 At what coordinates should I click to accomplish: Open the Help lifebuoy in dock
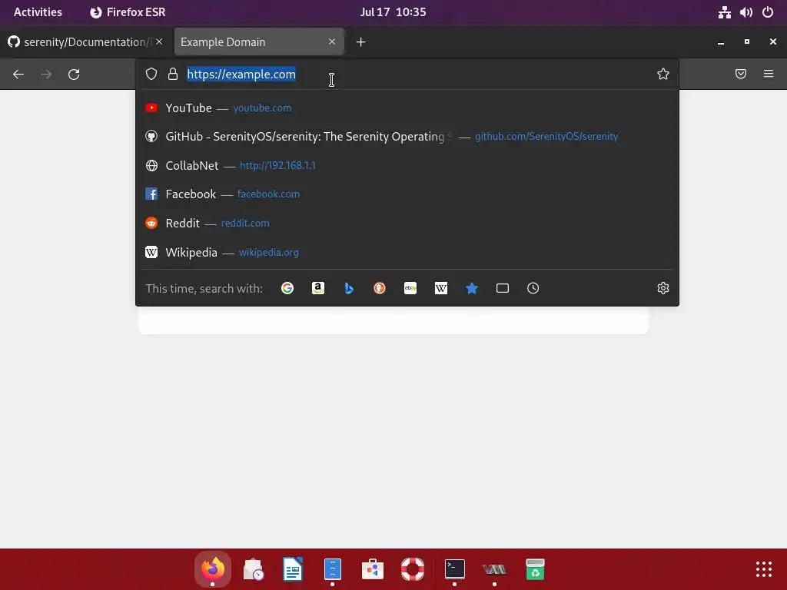413,569
